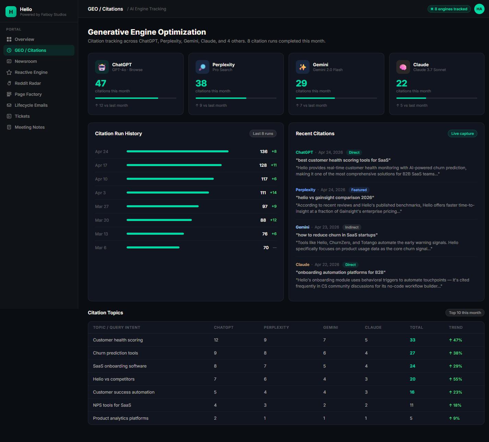Click AI Engine Tracking breadcrumb
The height and width of the screenshot is (442, 489).
[x=148, y=9]
